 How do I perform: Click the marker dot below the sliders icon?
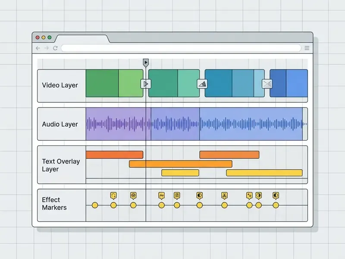(177, 205)
